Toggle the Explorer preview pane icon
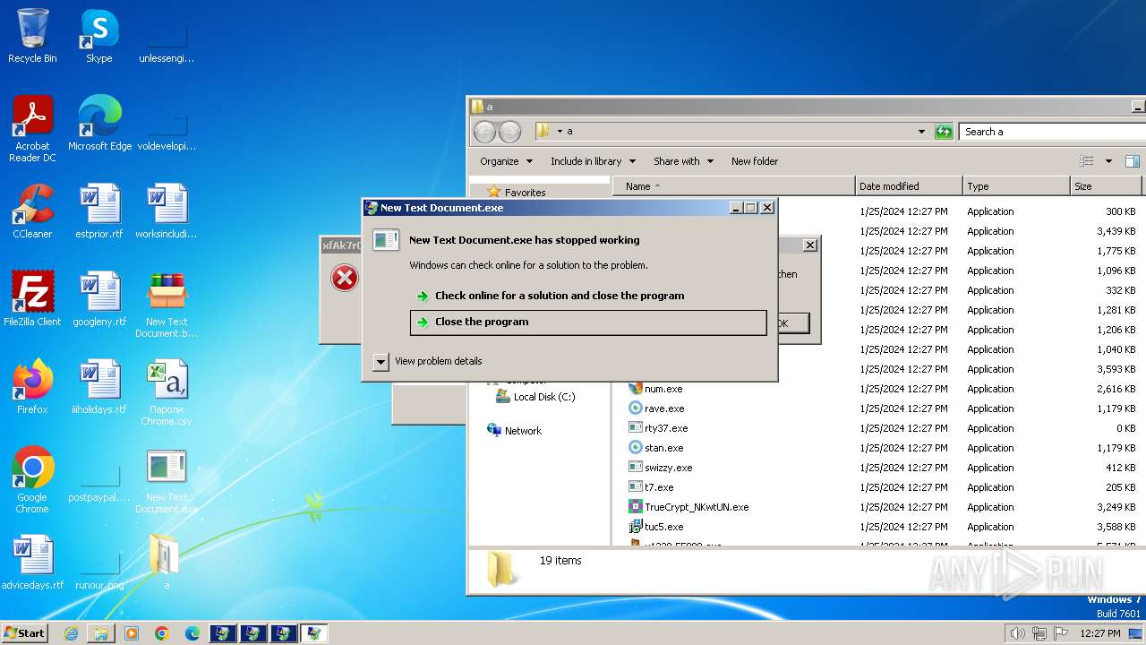 click(1133, 161)
